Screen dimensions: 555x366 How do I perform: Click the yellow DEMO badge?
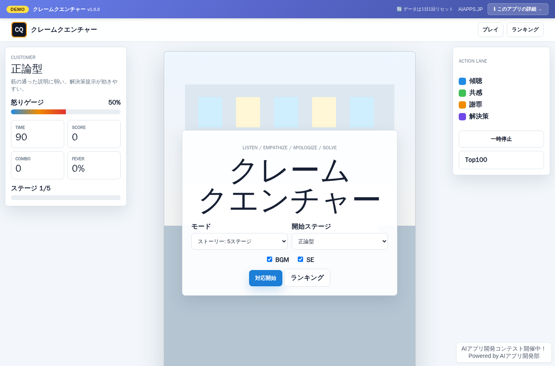click(x=17, y=9)
